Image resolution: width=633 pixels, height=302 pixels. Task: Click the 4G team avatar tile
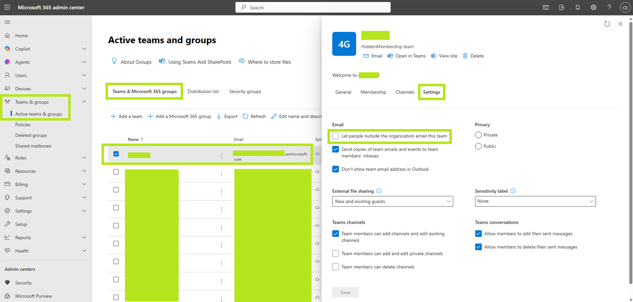pyautogui.click(x=344, y=44)
